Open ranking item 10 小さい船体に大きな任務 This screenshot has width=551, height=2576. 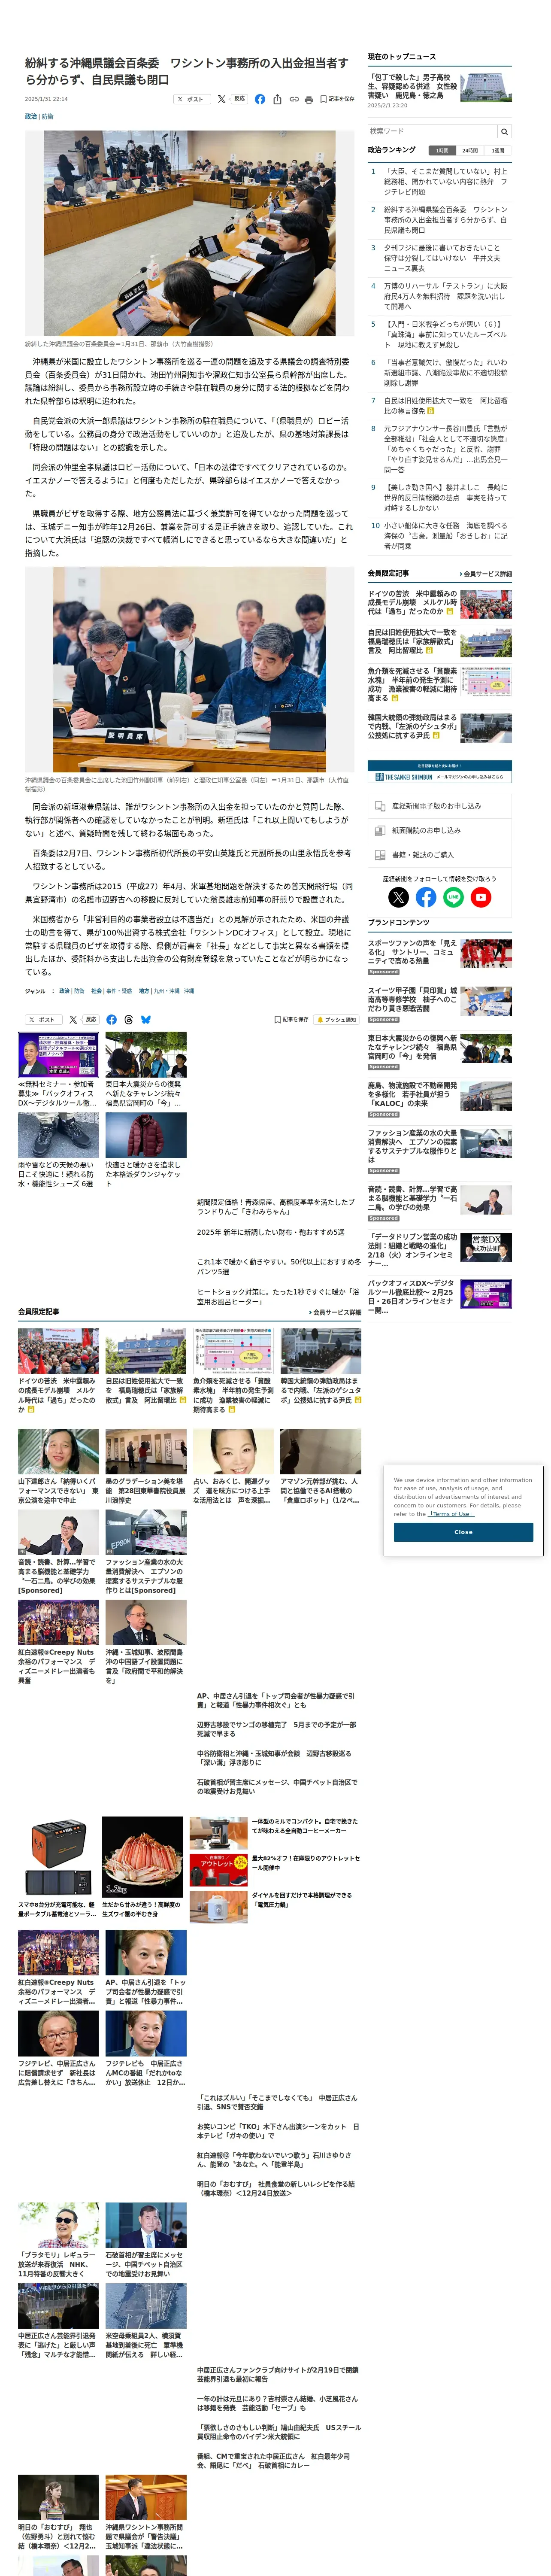(446, 536)
